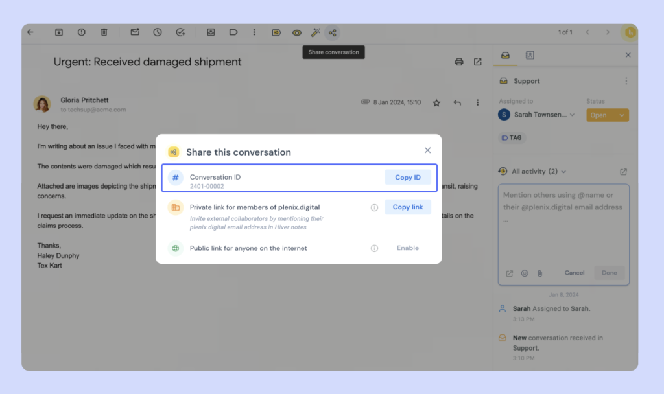This screenshot has width=664, height=394.
Task: Change status using the Open dropdown
Action: click(606, 114)
